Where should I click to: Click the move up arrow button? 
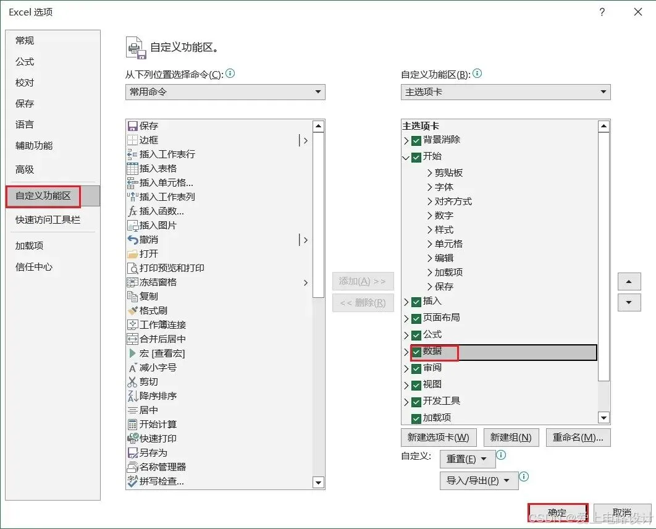629,282
